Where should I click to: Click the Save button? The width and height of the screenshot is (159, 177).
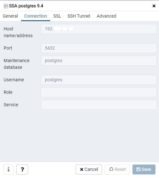pyautogui.click(x=144, y=169)
